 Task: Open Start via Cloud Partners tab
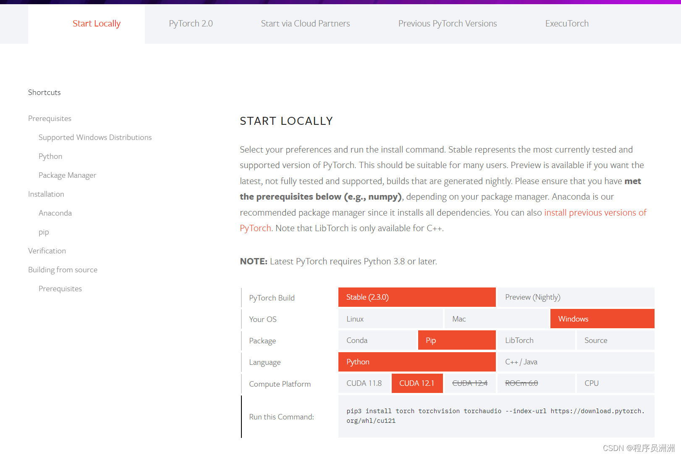click(x=305, y=24)
